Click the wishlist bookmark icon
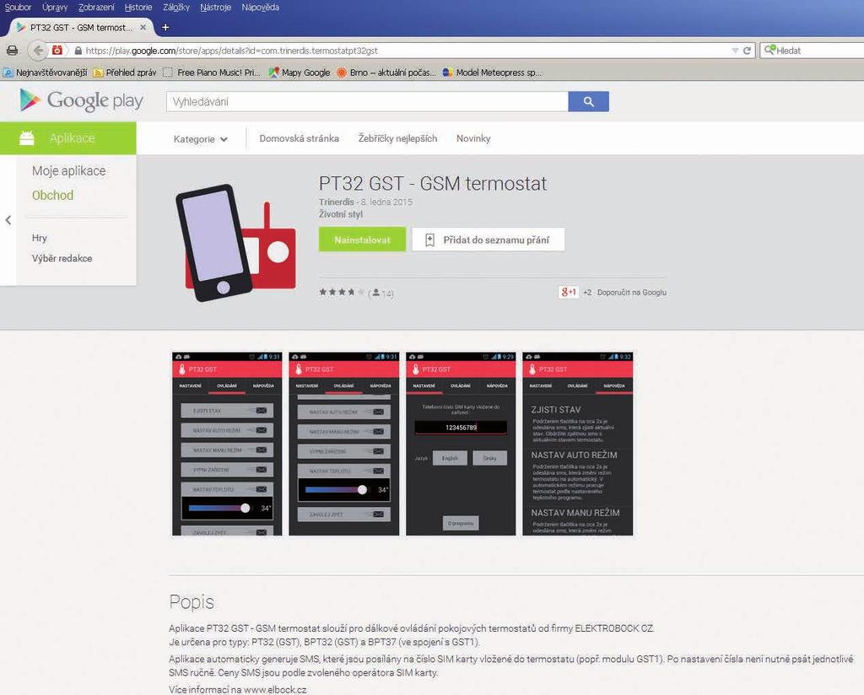Image resolution: width=864 pixels, height=695 pixels. pyautogui.click(x=429, y=240)
